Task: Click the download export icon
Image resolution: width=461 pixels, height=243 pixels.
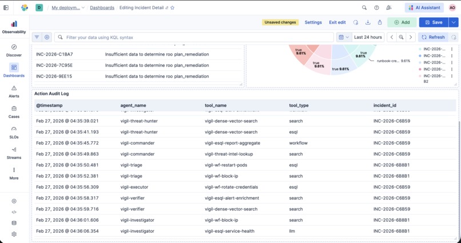Action: (x=368, y=22)
